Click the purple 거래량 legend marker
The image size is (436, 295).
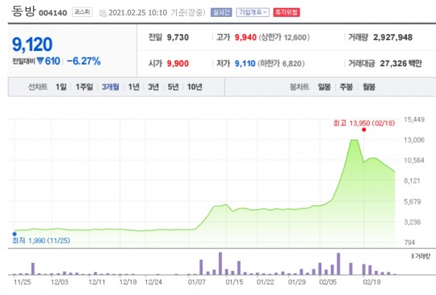tap(413, 256)
